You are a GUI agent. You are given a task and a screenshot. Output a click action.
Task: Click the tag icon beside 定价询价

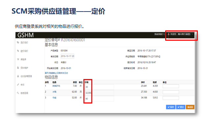point(18,51)
